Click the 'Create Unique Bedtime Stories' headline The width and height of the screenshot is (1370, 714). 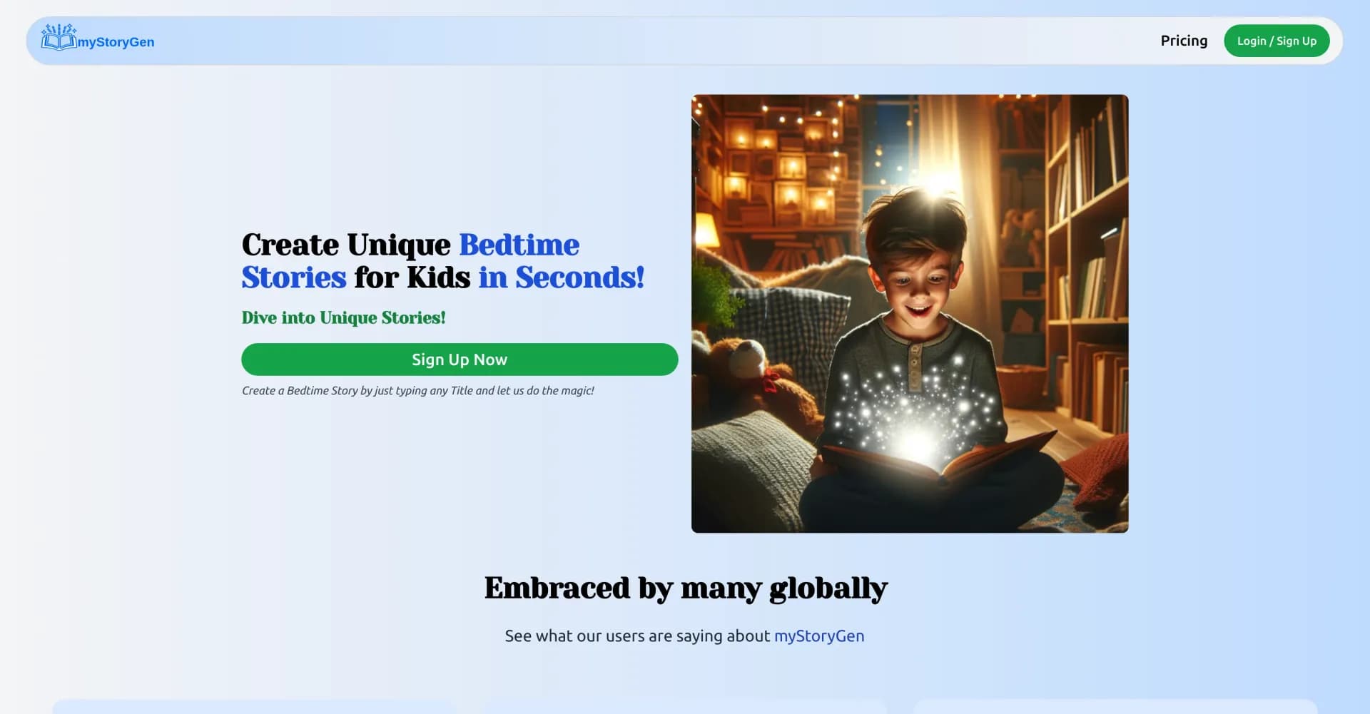coord(442,261)
